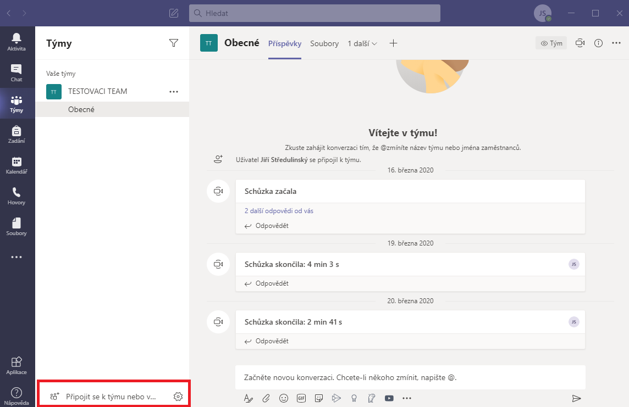This screenshot has height=407, width=629.
Task: Select the Příspěvky tab
Action: click(x=285, y=43)
